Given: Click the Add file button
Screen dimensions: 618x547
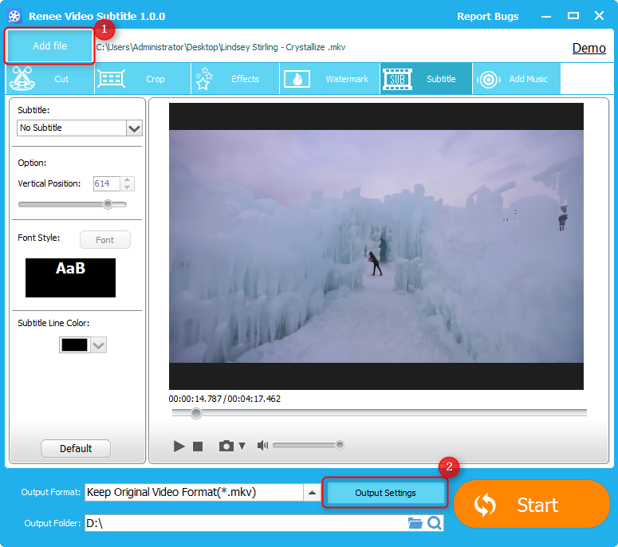Looking at the screenshot, I should pyautogui.click(x=49, y=46).
